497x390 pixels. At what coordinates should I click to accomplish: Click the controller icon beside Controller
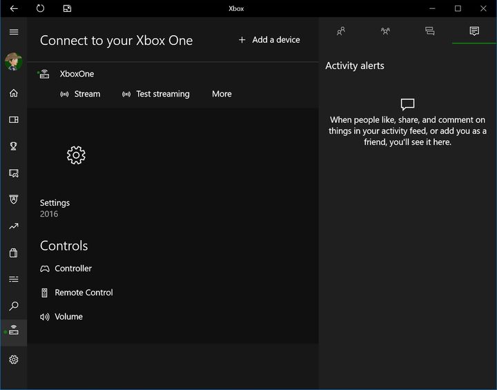[45, 269]
